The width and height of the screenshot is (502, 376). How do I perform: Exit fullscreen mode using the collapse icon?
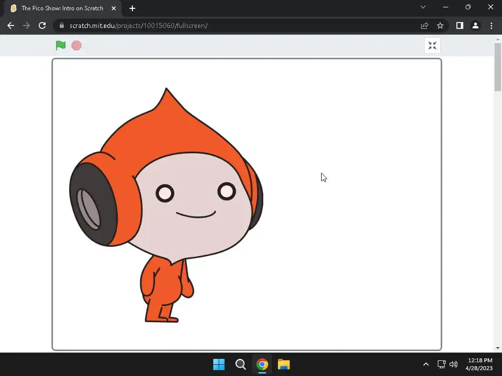pyautogui.click(x=432, y=46)
